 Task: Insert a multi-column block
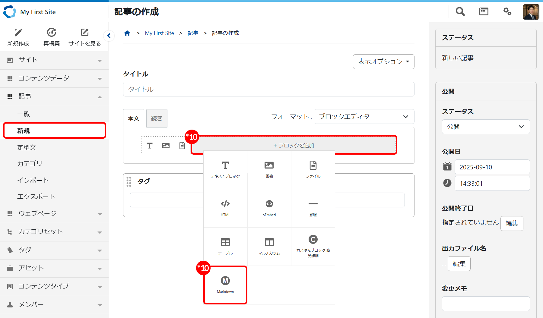[269, 246]
